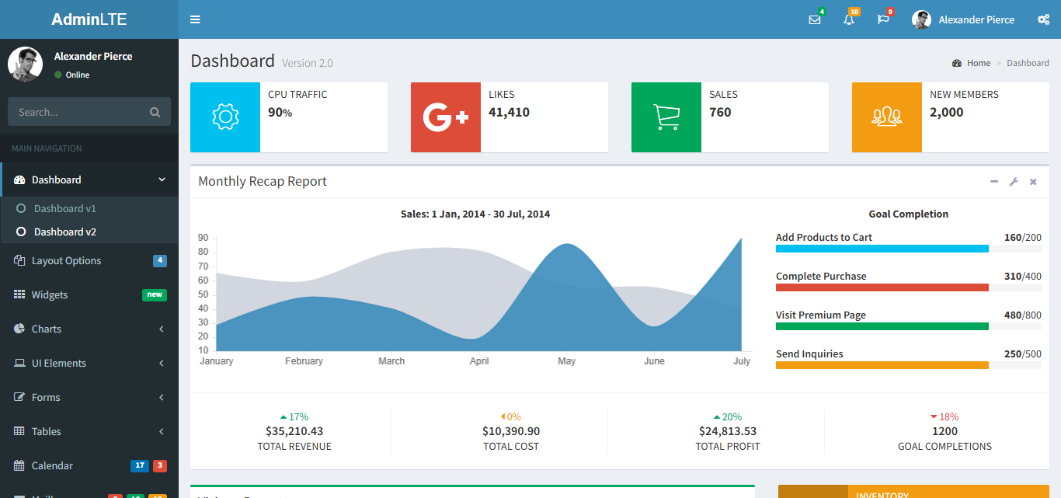Click the CPU Traffic gear icon tile
This screenshot has height=498, width=1061.
point(225,117)
